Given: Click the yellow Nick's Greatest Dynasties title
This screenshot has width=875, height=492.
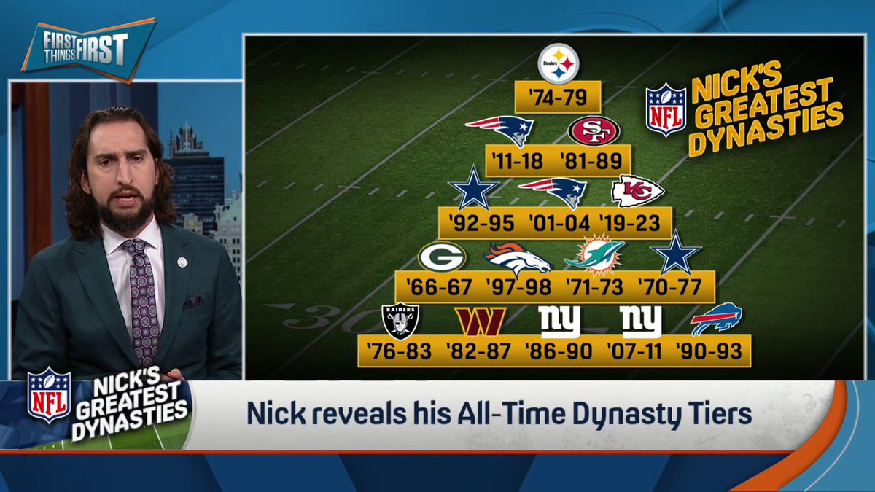Looking at the screenshot, I should (766, 109).
